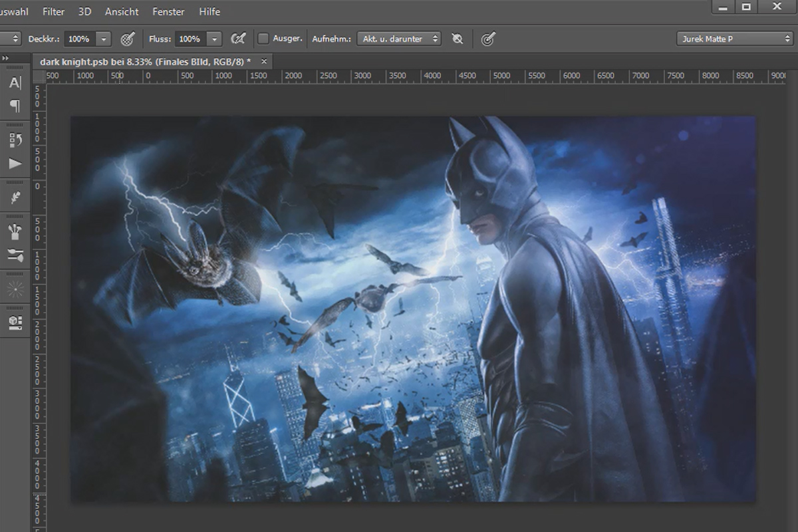Open the Paragraph panel icon
Screen dimensions: 798x532
[x=15, y=106]
